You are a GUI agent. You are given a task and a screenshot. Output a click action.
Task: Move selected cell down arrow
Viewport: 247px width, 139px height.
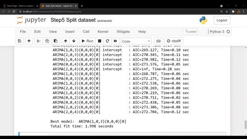(x=74, y=41)
